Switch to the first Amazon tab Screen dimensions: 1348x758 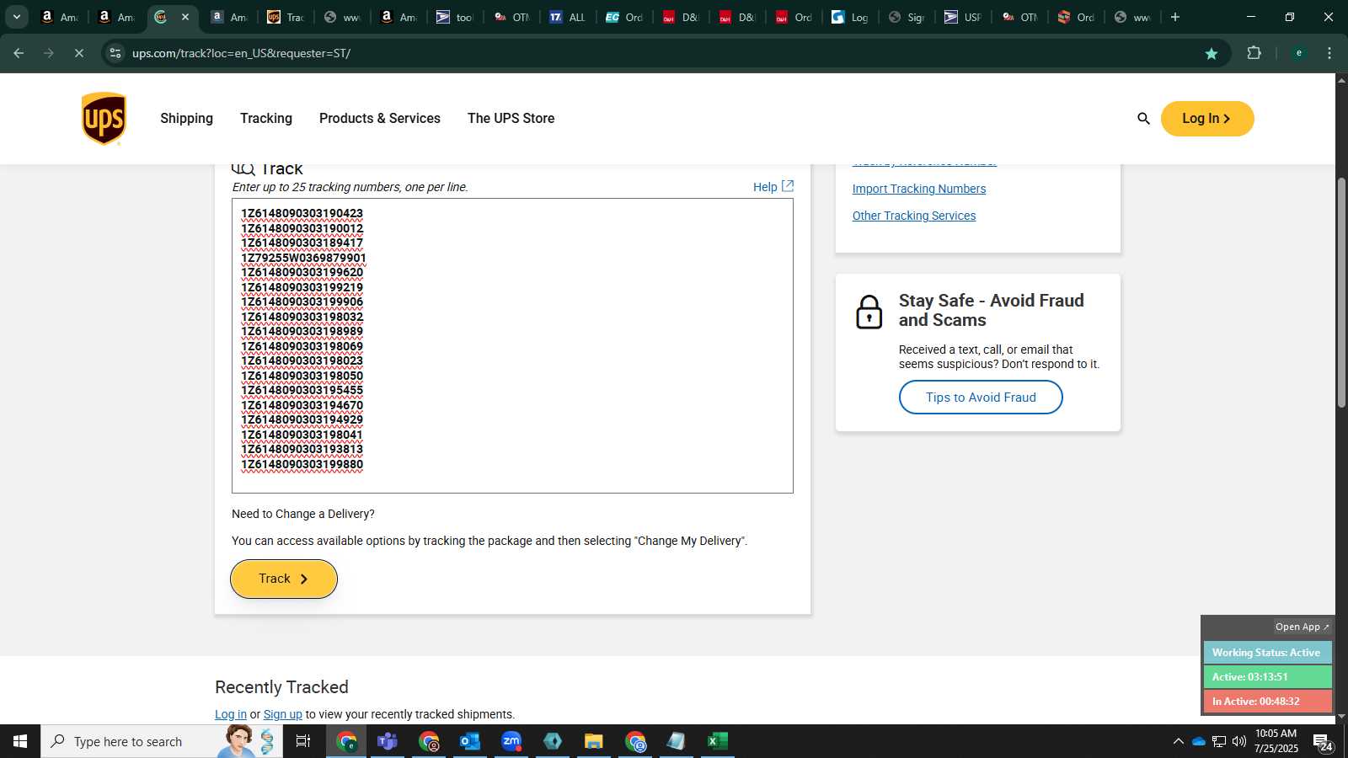pos(59,17)
